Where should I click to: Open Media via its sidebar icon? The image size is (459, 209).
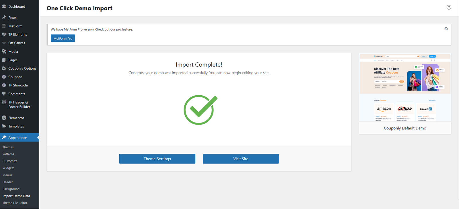(4, 52)
